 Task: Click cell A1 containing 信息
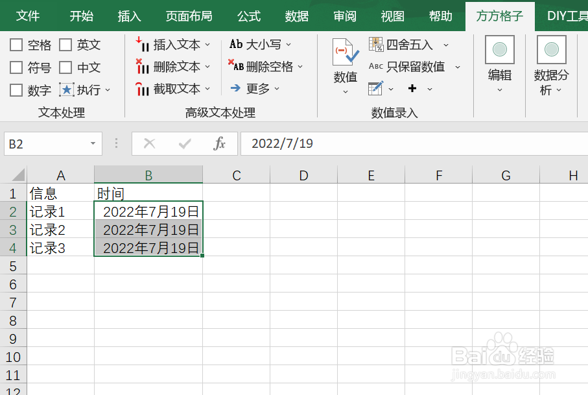pyautogui.click(x=60, y=193)
